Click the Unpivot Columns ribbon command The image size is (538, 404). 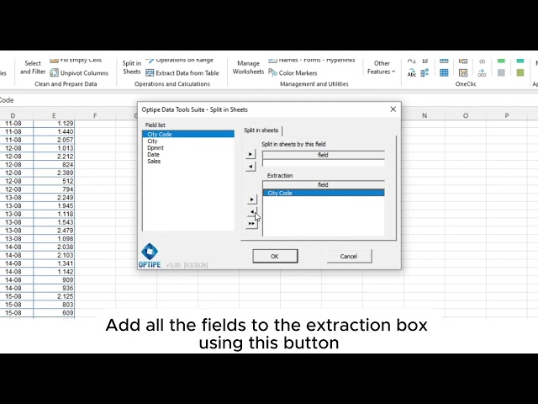[x=79, y=73]
